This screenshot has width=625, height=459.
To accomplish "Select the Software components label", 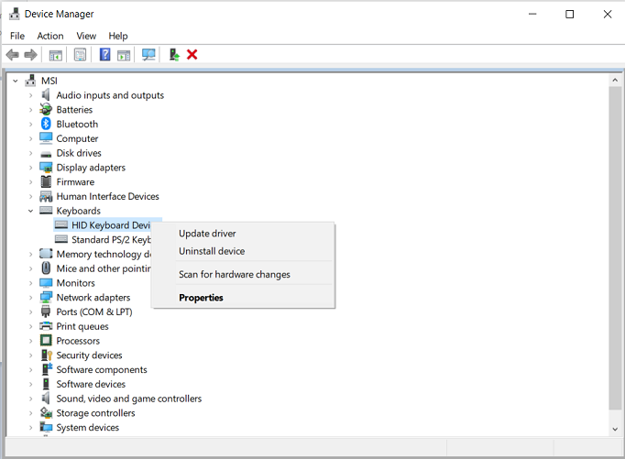I will [x=102, y=370].
